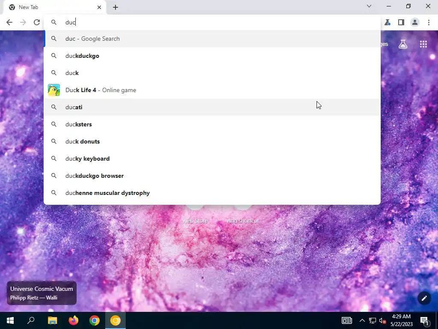The width and height of the screenshot is (438, 329).
Task: Click the 'Add shortcut' label
Action: pos(243,221)
